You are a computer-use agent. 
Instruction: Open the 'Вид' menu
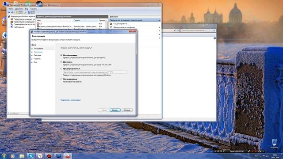pyautogui.click(x=27, y=9)
